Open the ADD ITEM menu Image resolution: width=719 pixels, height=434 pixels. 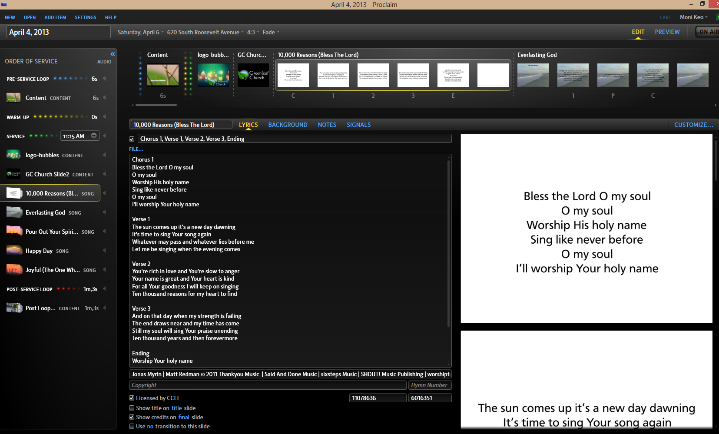[x=55, y=17]
